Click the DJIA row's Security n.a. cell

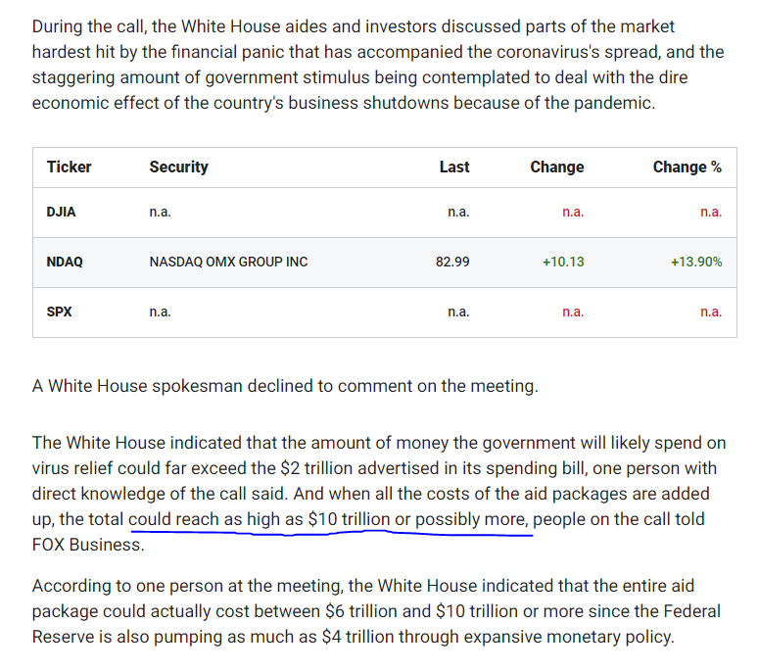[x=160, y=212]
